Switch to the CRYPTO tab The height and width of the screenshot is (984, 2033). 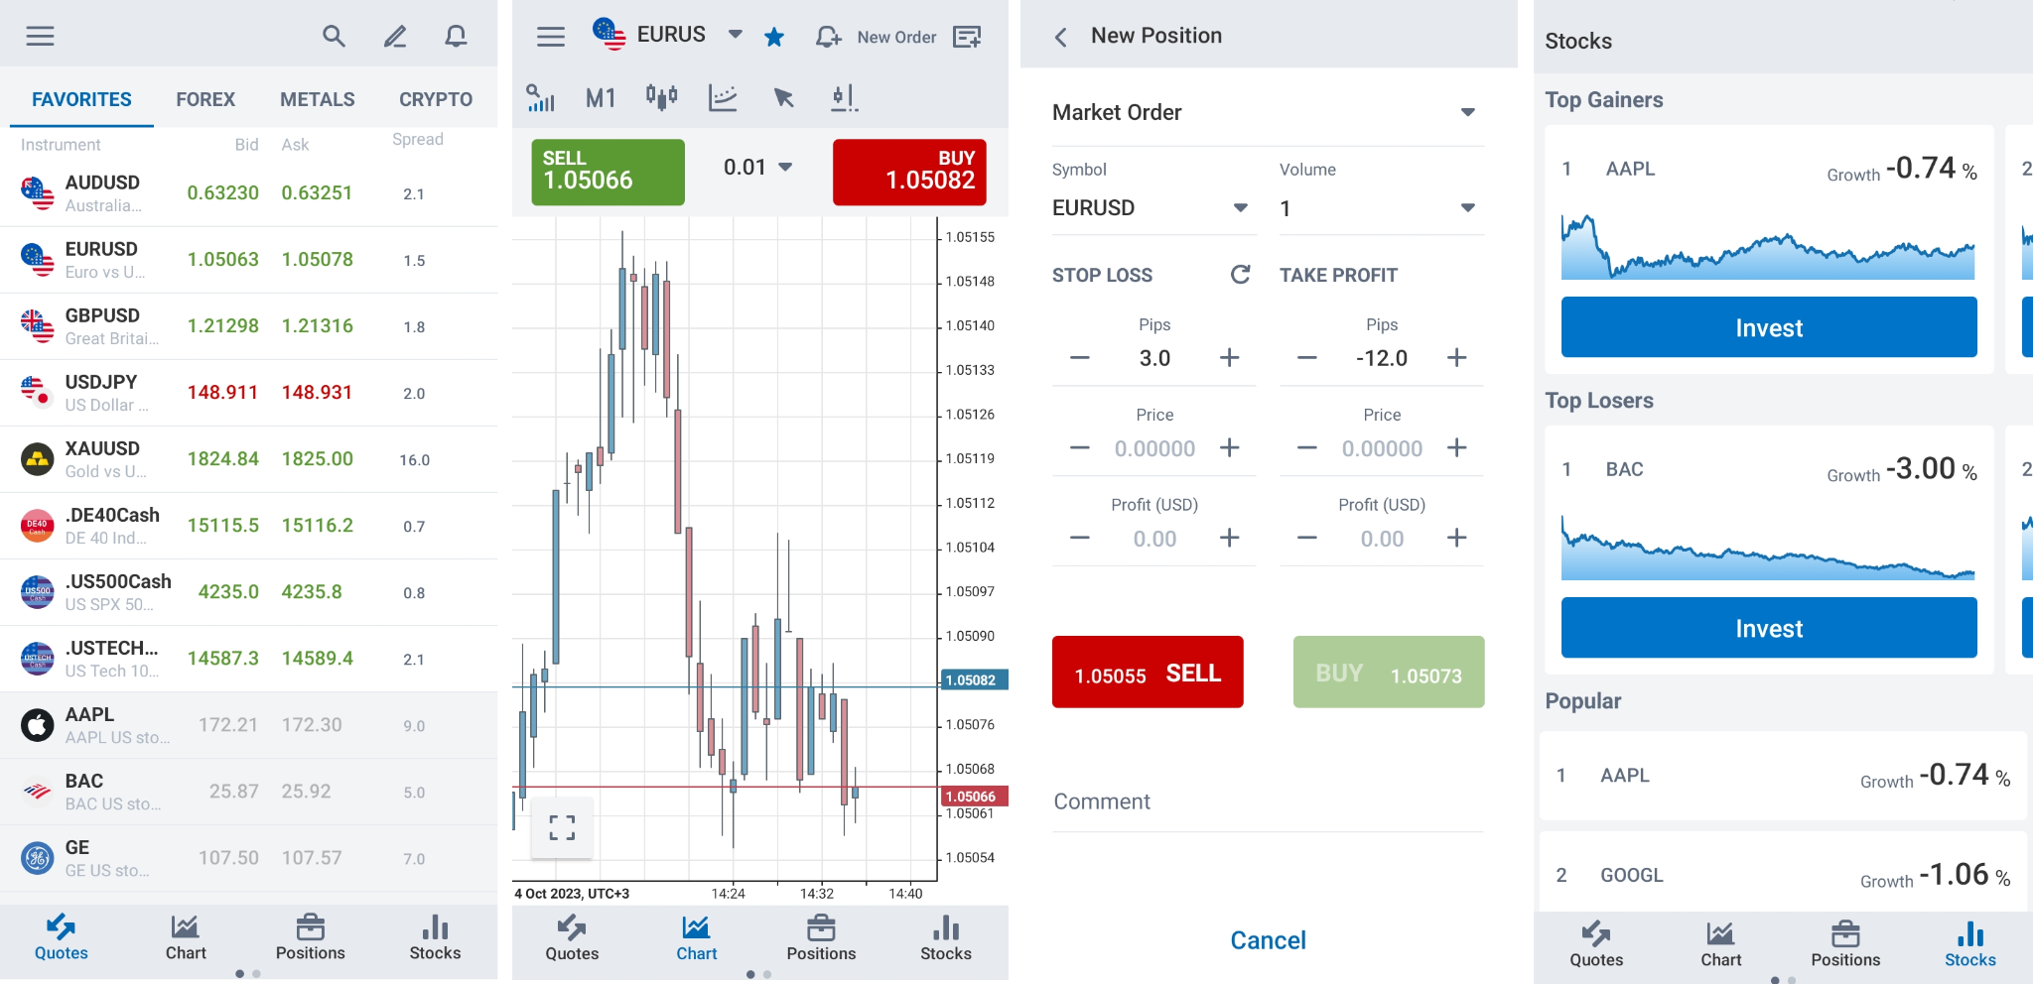(435, 99)
